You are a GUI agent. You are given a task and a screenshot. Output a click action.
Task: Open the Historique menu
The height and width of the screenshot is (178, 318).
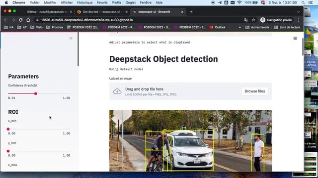84,2
